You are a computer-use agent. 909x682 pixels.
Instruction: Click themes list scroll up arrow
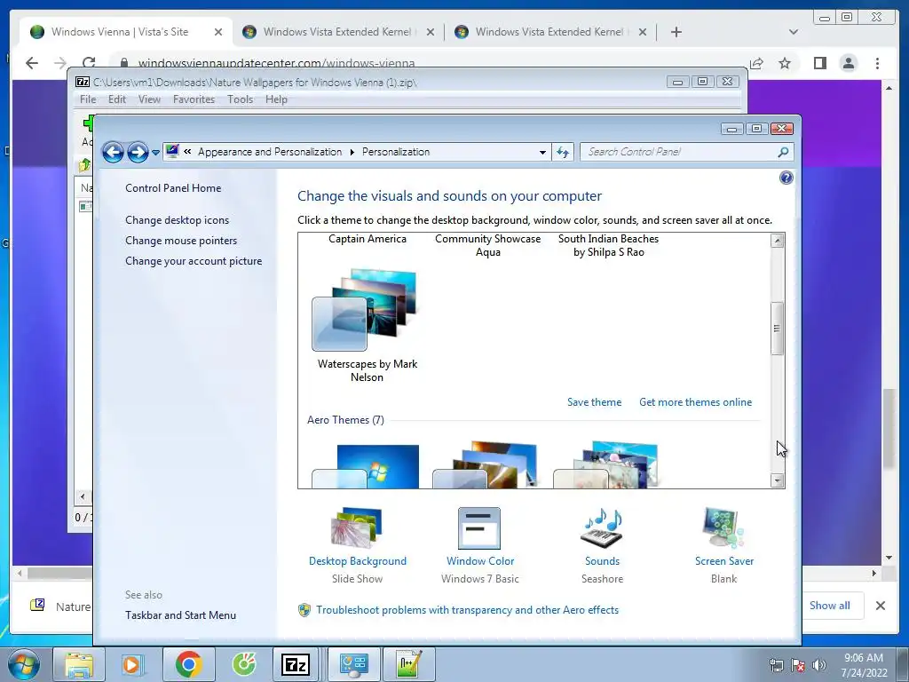pyautogui.click(x=777, y=241)
